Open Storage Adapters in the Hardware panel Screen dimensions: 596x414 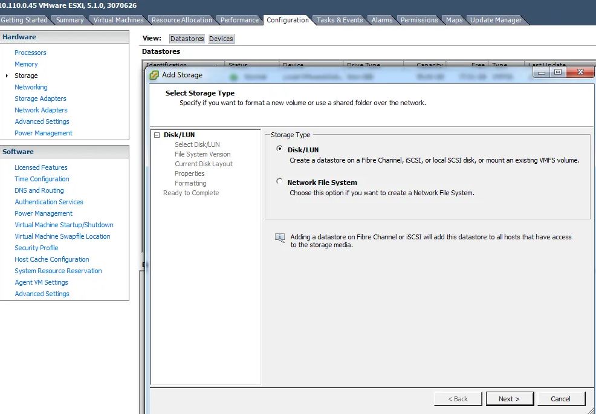[x=40, y=99]
